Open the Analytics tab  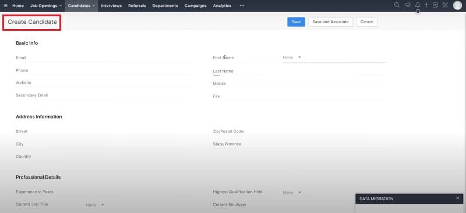(222, 6)
